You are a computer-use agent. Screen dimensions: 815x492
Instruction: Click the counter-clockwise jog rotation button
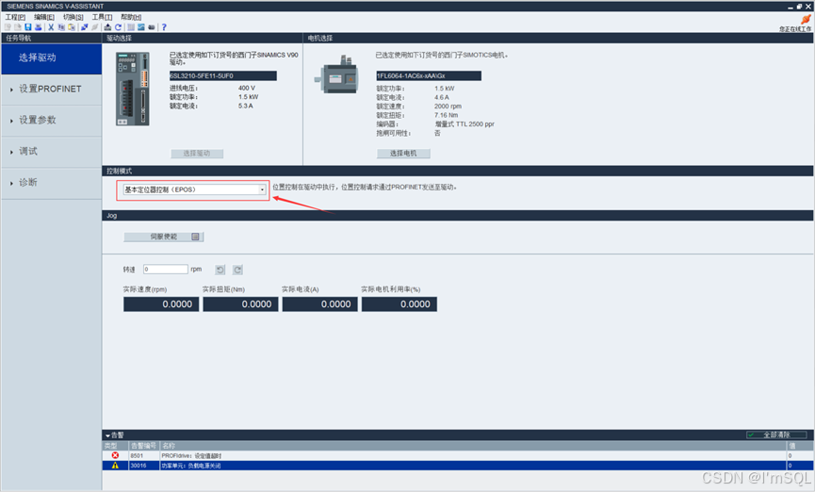click(220, 270)
